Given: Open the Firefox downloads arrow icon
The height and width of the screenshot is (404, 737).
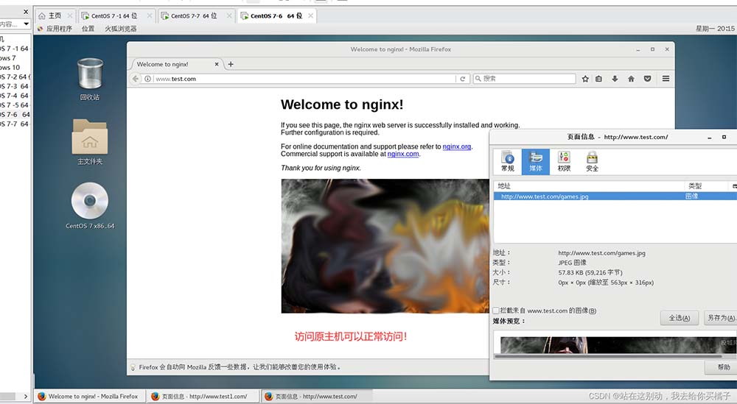Looking at the screenshot, I should [x=615, y=79].
